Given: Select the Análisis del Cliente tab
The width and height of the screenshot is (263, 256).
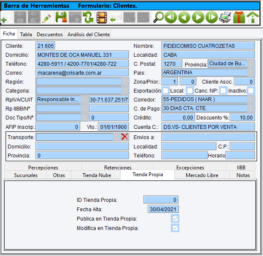Looking at the screenshot, I should point(88,34).
